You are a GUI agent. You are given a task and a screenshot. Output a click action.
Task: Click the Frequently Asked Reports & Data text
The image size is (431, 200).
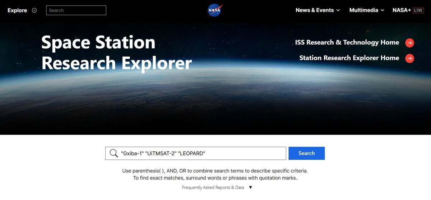(213, 187)
